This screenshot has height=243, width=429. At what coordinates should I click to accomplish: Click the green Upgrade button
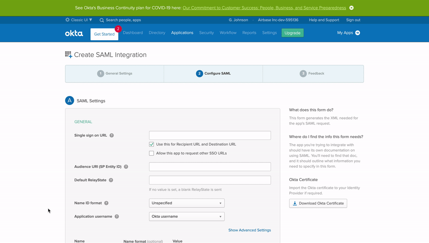click(x=292, y=33)
